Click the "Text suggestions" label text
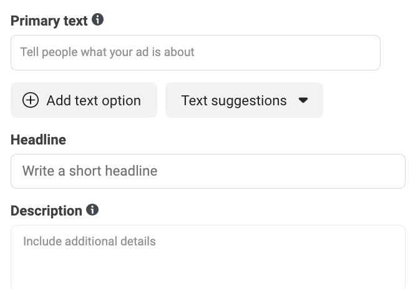The image size is (418, 289). (x=233, y=101)
